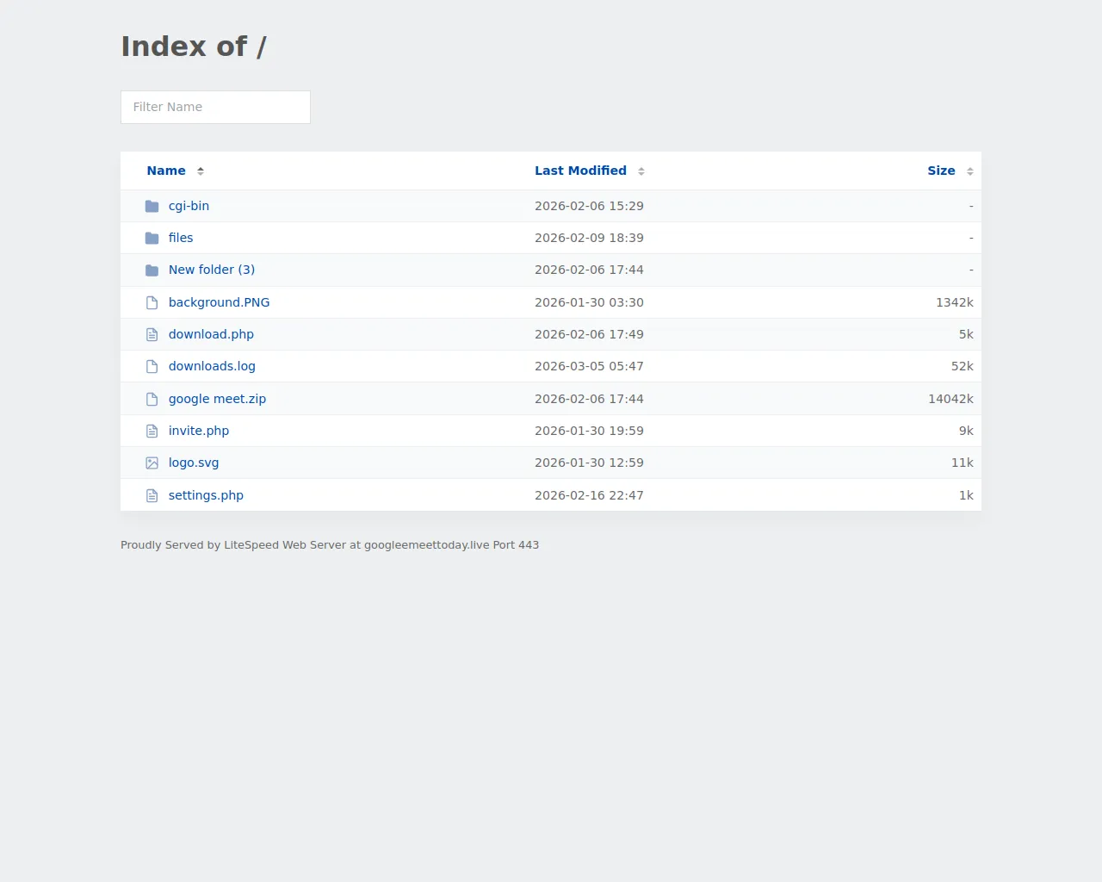This screenshot has width=1102, height=882.
Task: Sort listing by the Size column
Action: pyautogui.click(x=941, y=171)
